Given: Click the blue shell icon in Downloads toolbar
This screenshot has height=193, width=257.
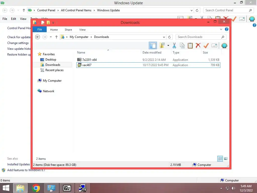Looking at the screenshot, I should click(224, 45).
